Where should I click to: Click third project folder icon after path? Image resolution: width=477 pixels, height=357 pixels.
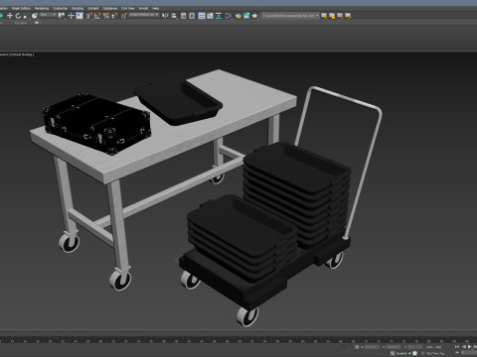click(x=340, y=16)
